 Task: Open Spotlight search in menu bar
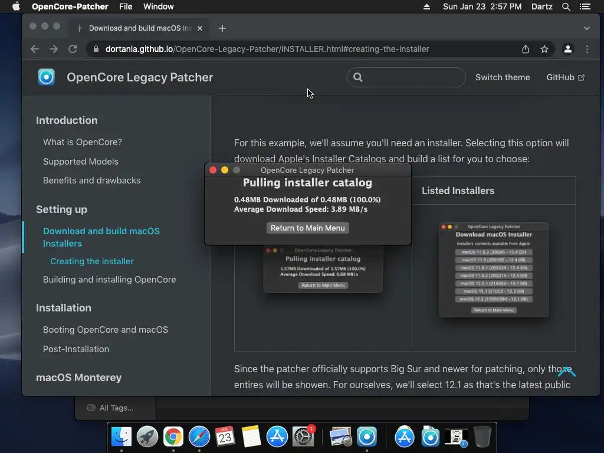566,6
